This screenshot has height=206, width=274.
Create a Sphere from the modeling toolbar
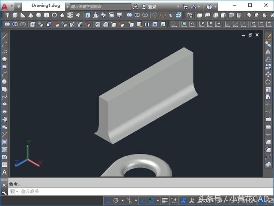point(39,15)
